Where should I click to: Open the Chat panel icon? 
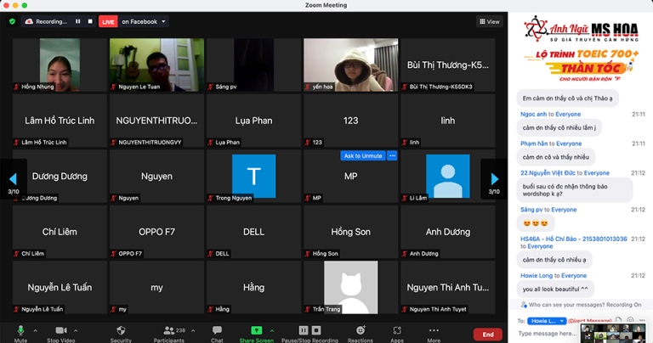click(217, 330)
